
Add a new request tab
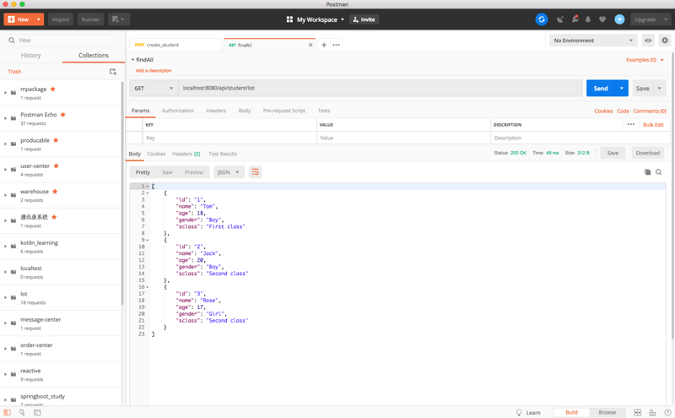pos(324,45)
